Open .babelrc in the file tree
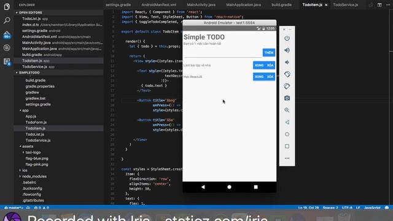 coord(29,182)
